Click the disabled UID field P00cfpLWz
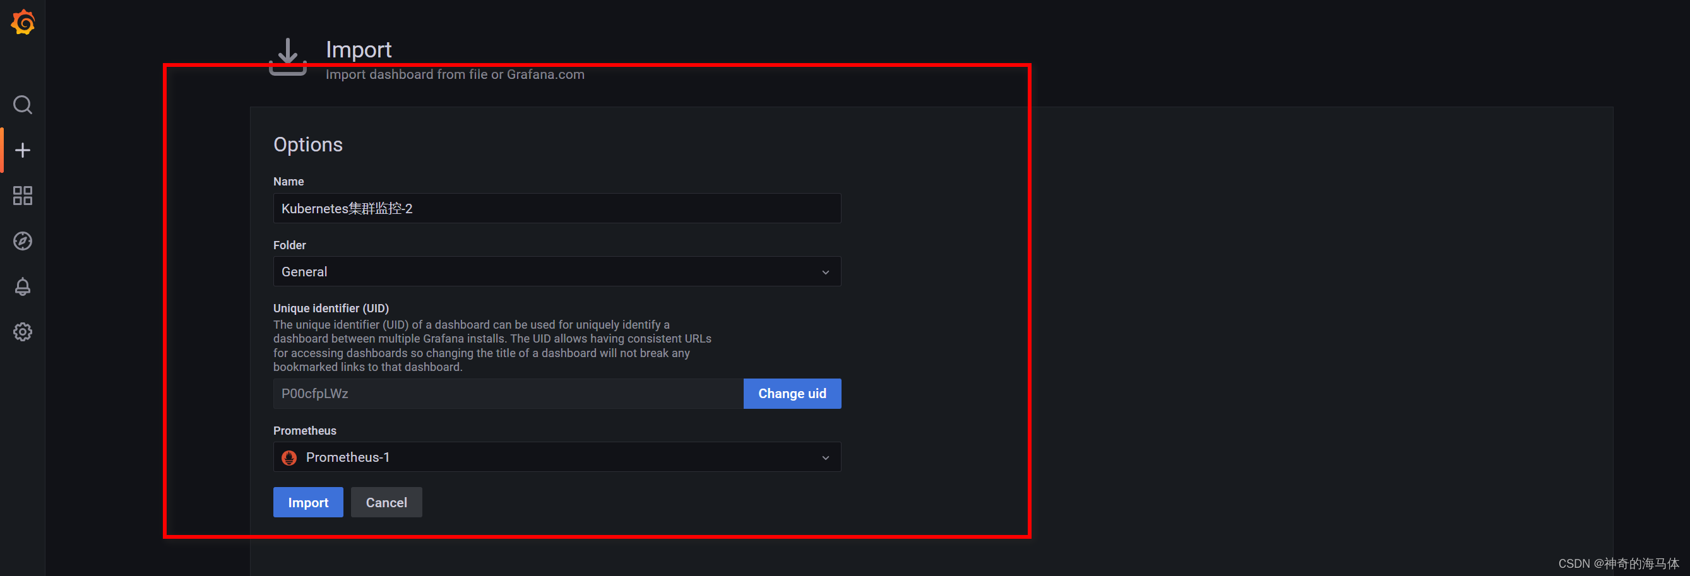This screenshot has height=576, width=1690. tap(508, 394)
